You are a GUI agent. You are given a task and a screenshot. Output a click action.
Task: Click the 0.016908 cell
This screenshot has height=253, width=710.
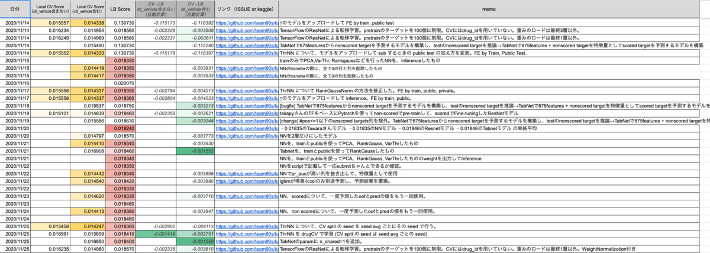coord(86,151)
